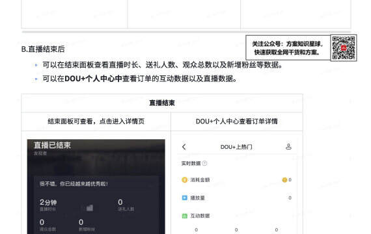
Task: Click the 2分钟 live duration value
Action: 48,202
